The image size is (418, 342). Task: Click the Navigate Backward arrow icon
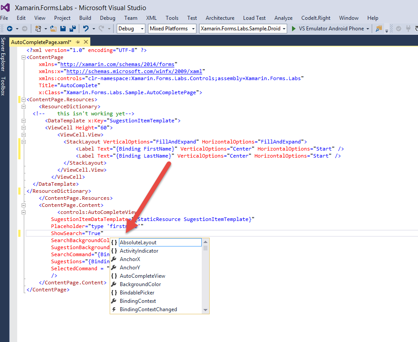tap(10, 29)
